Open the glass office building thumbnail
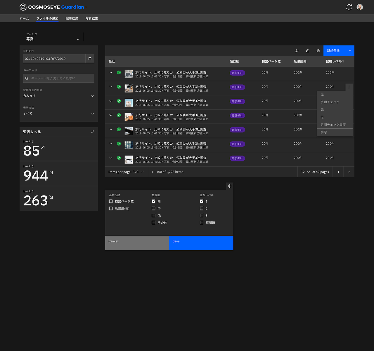This screenshot has width=374, height=351. point(129,145)
